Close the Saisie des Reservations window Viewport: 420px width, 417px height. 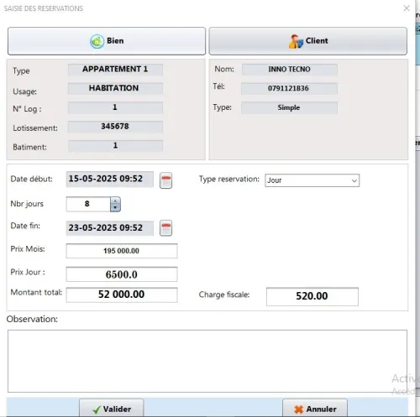[407, 8]
